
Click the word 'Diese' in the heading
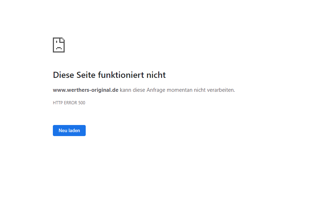click(63, 75)
